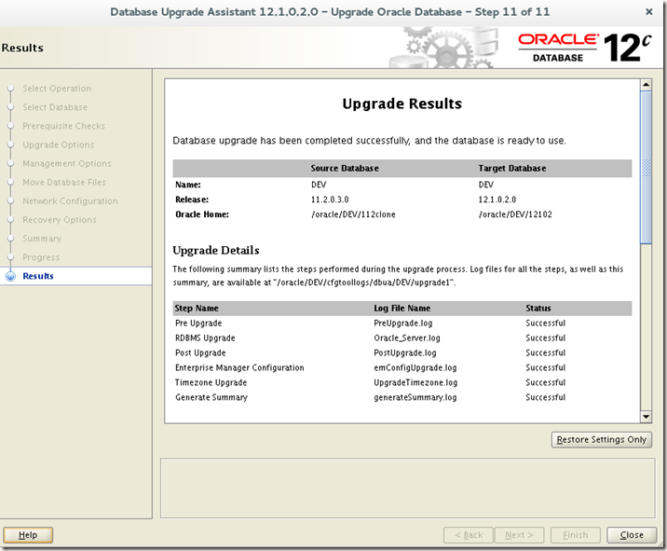Select Prerequisite Checks step in sidebar

(63, 126)
